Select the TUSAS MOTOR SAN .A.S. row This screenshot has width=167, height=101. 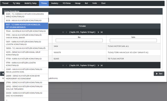[133, 46]
